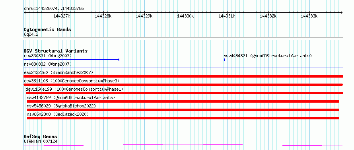The image size is (354, 150).
Task: Open dgv1160e199 1000GenomesConsortiumPhase1 label
Action: [74, 89]
